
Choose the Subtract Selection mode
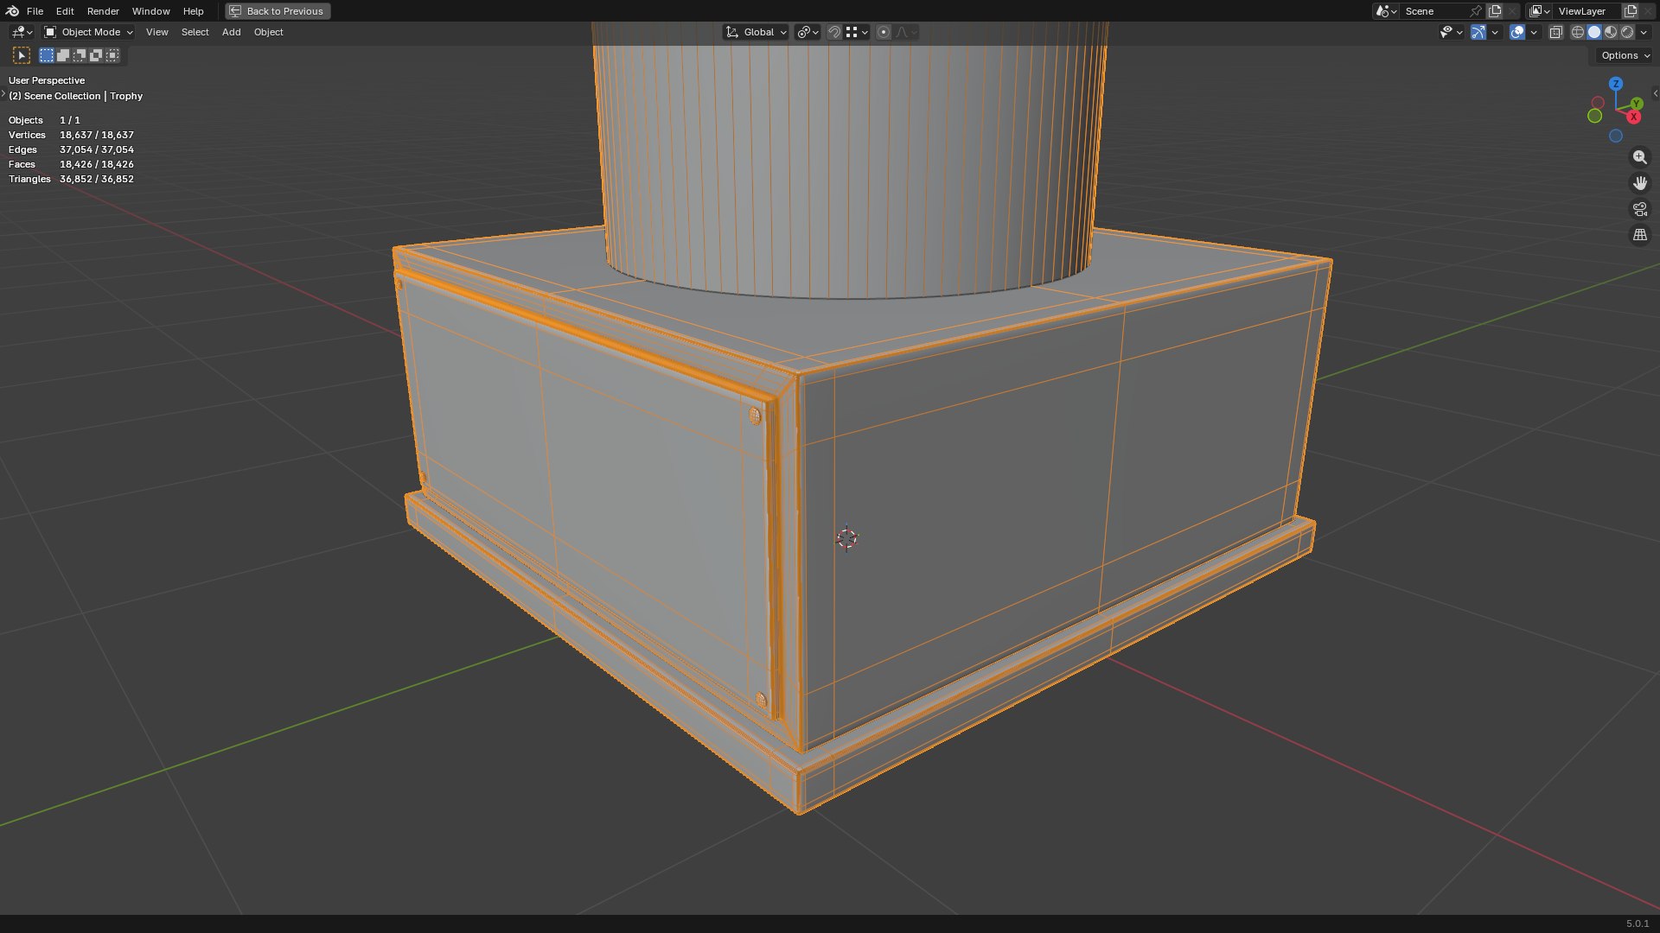click(x=80, y=55)
